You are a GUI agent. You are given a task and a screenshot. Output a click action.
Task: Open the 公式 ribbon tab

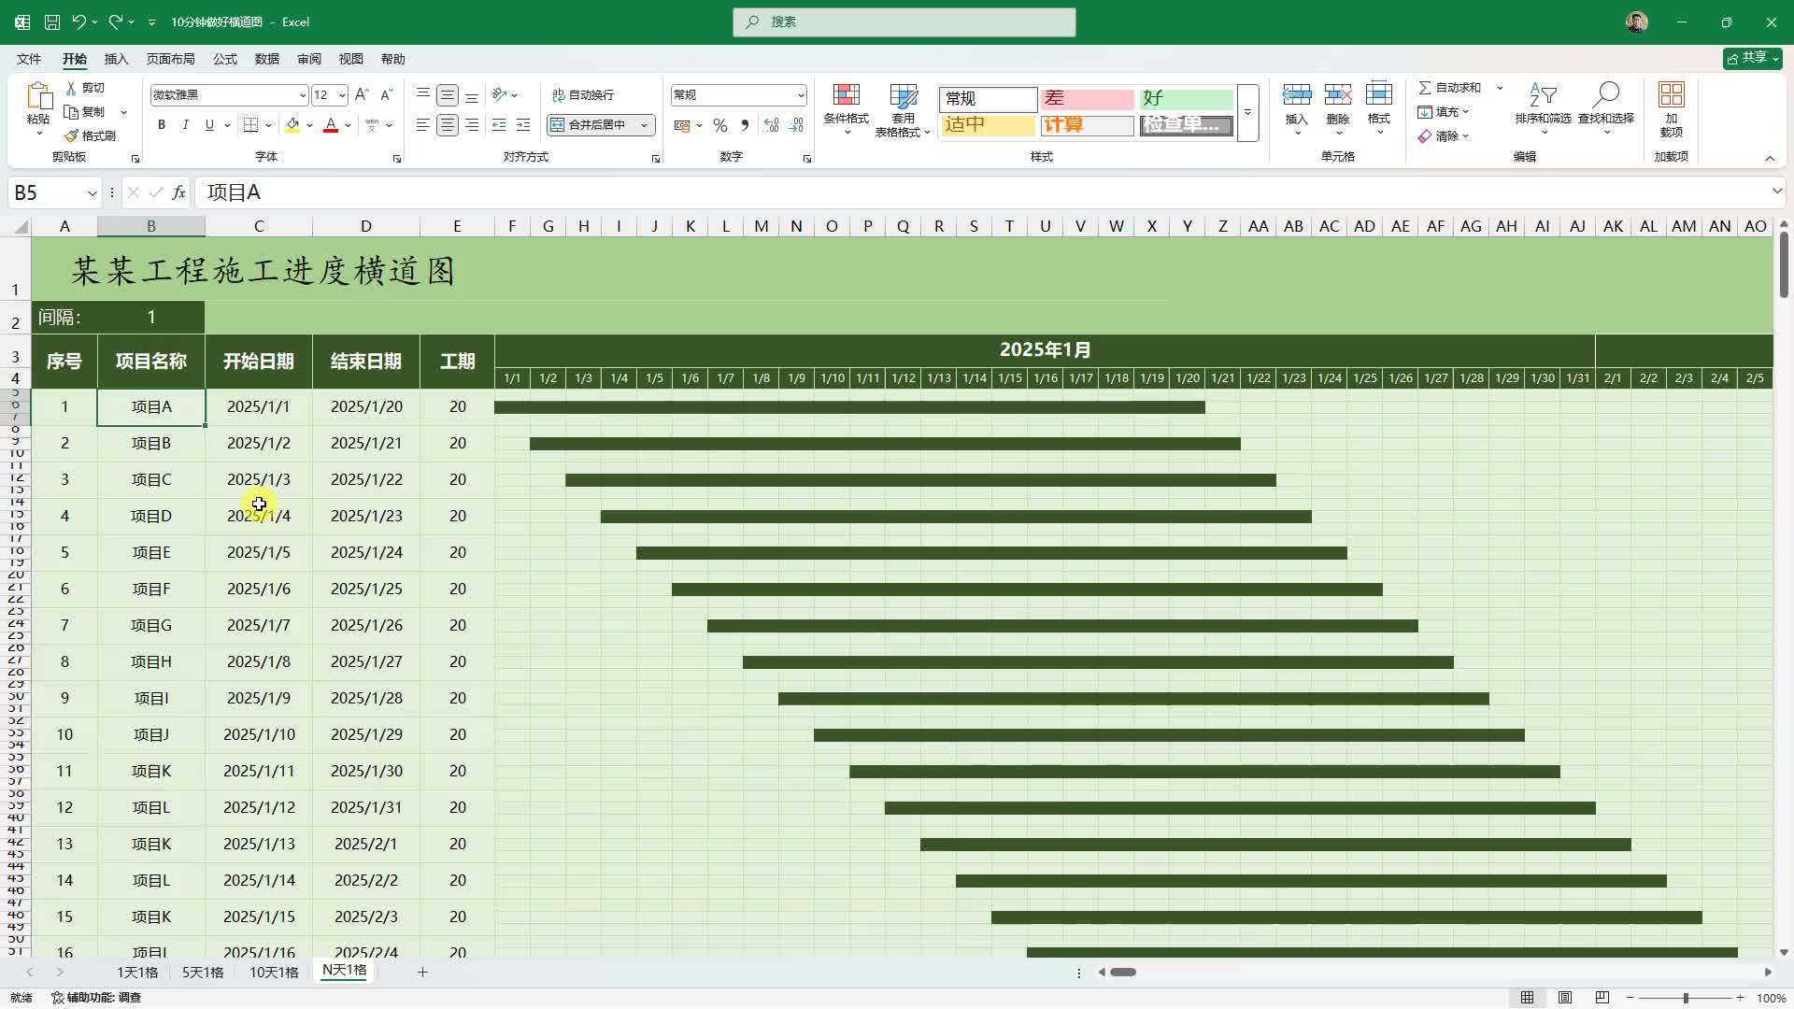224,59
